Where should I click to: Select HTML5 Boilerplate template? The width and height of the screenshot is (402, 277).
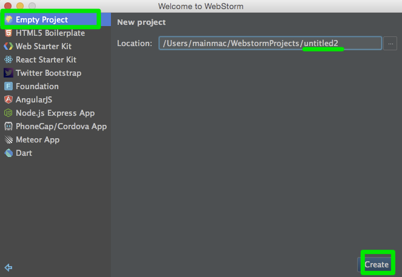[x=55, y=33]
